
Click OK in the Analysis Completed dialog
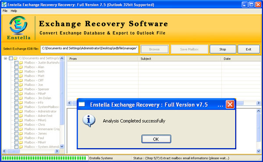[156, 139]
